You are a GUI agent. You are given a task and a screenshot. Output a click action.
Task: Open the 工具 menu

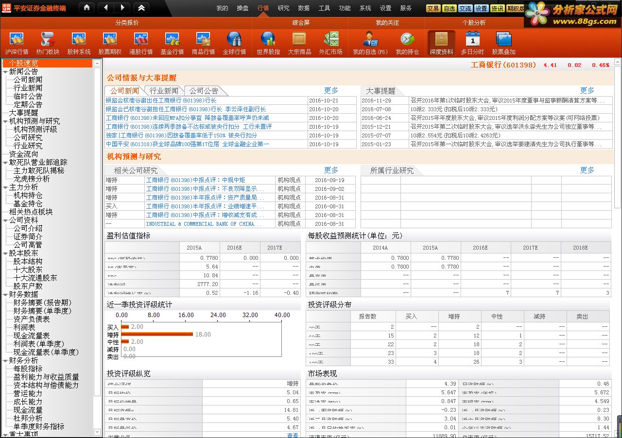click(324, 8)
